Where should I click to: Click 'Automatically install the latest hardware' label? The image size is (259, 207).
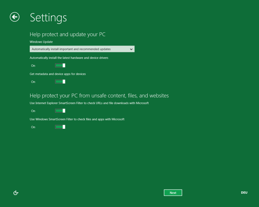[x=69, y=58]
